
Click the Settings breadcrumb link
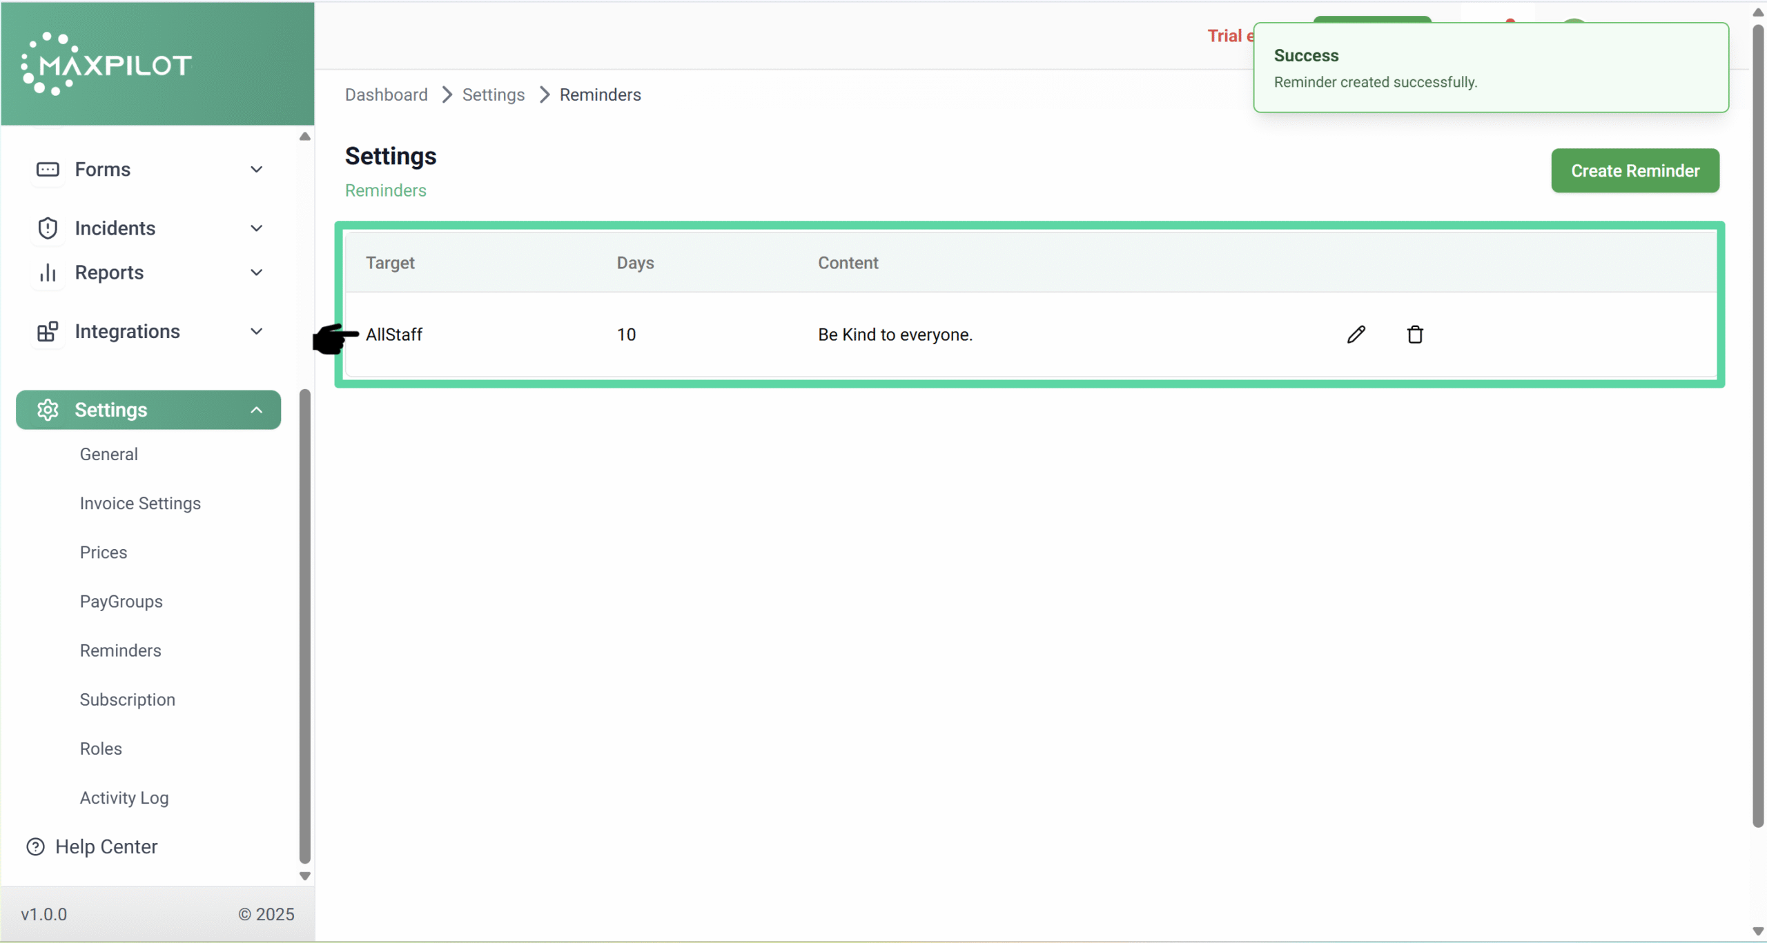(x=493, y=95)
